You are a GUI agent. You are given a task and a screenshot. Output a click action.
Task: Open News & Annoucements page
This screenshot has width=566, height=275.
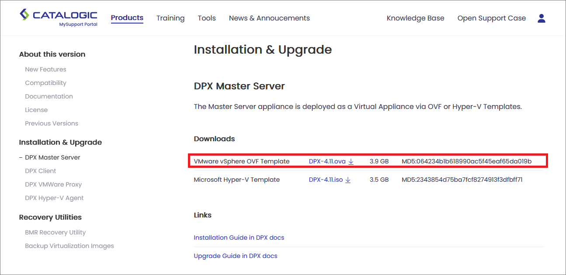(269, 18)
